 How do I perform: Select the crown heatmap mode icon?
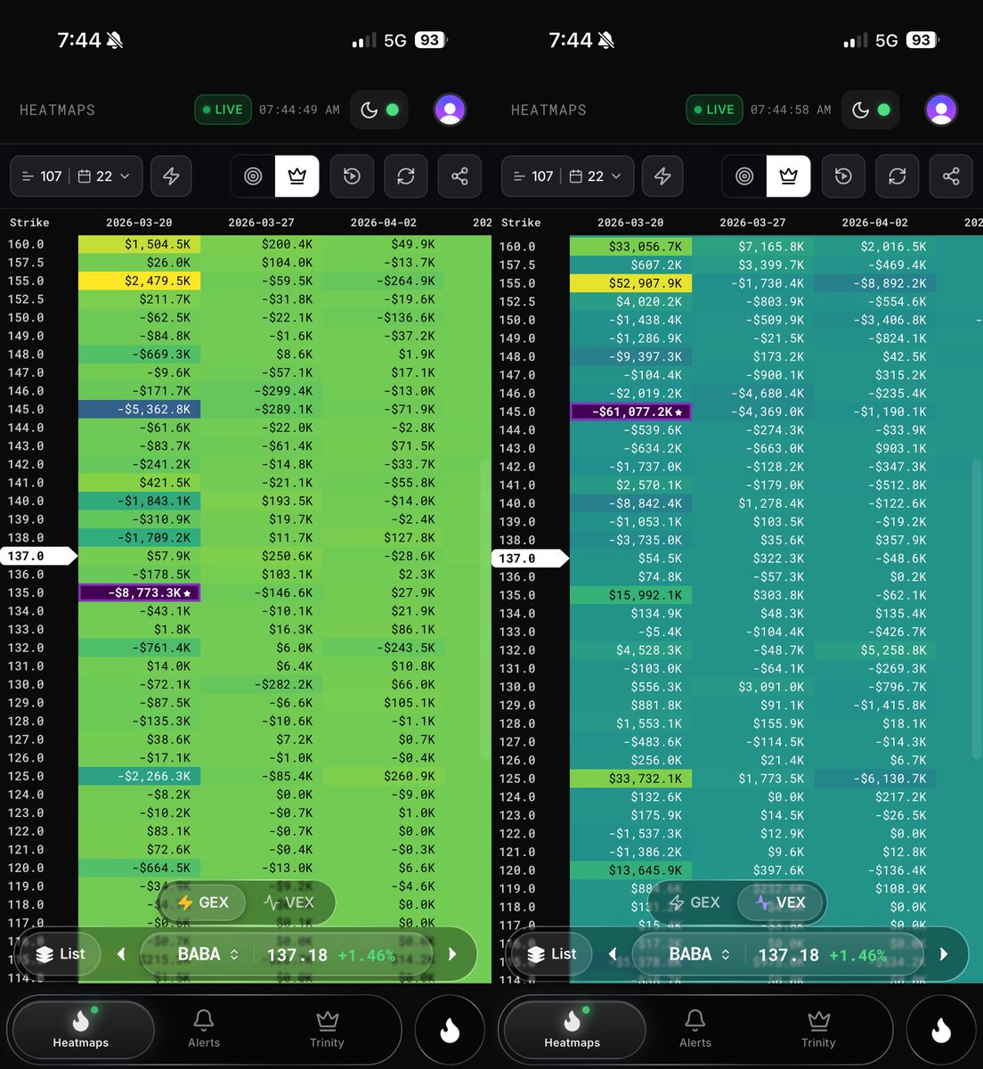coord(297,176)
